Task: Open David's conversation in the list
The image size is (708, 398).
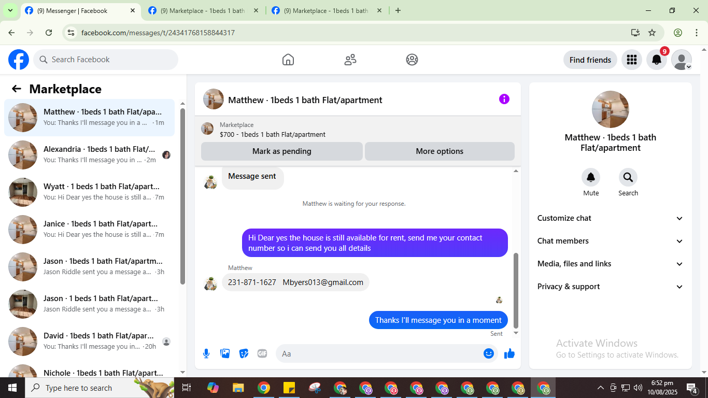Action: pos(89,342)
